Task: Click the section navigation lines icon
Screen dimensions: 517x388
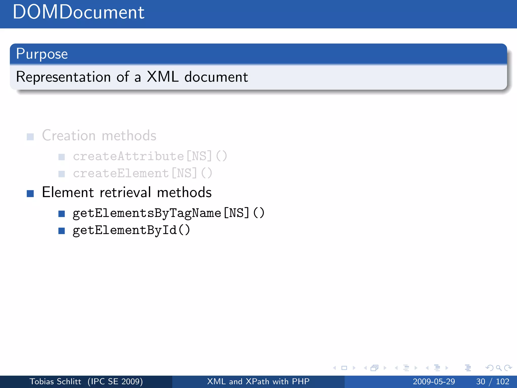Action: pos(437,368)
